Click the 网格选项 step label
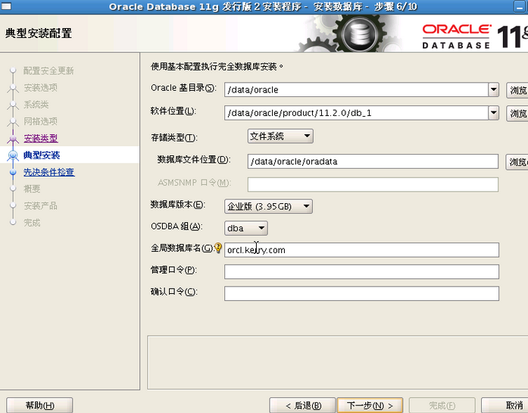 point(40,121)
